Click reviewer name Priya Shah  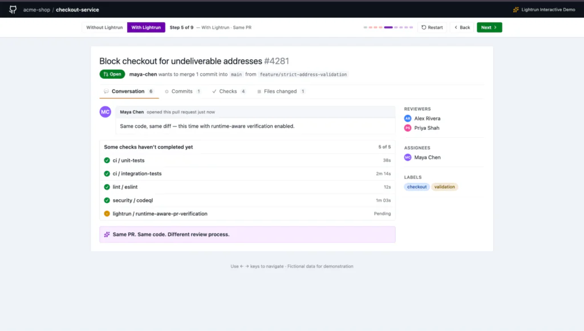tap(427, 128)
